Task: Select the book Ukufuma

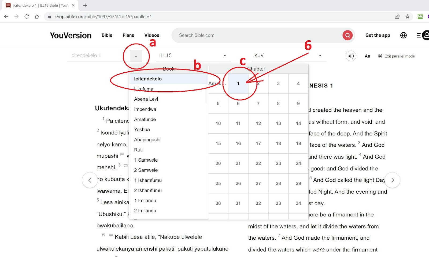Action: [168, 89]
